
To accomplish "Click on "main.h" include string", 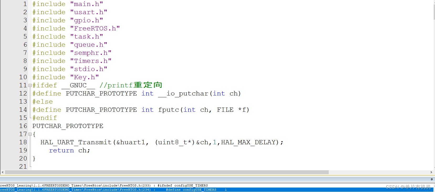I will pos(87,4).
